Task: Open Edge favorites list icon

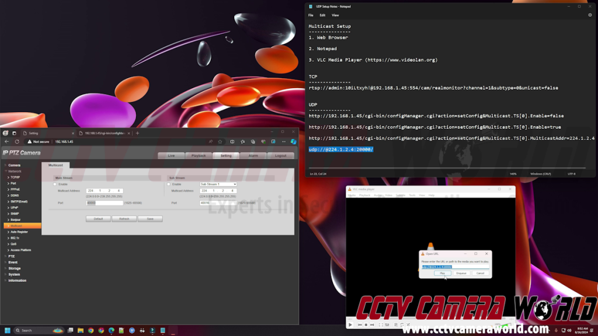Action: (242, 142)
